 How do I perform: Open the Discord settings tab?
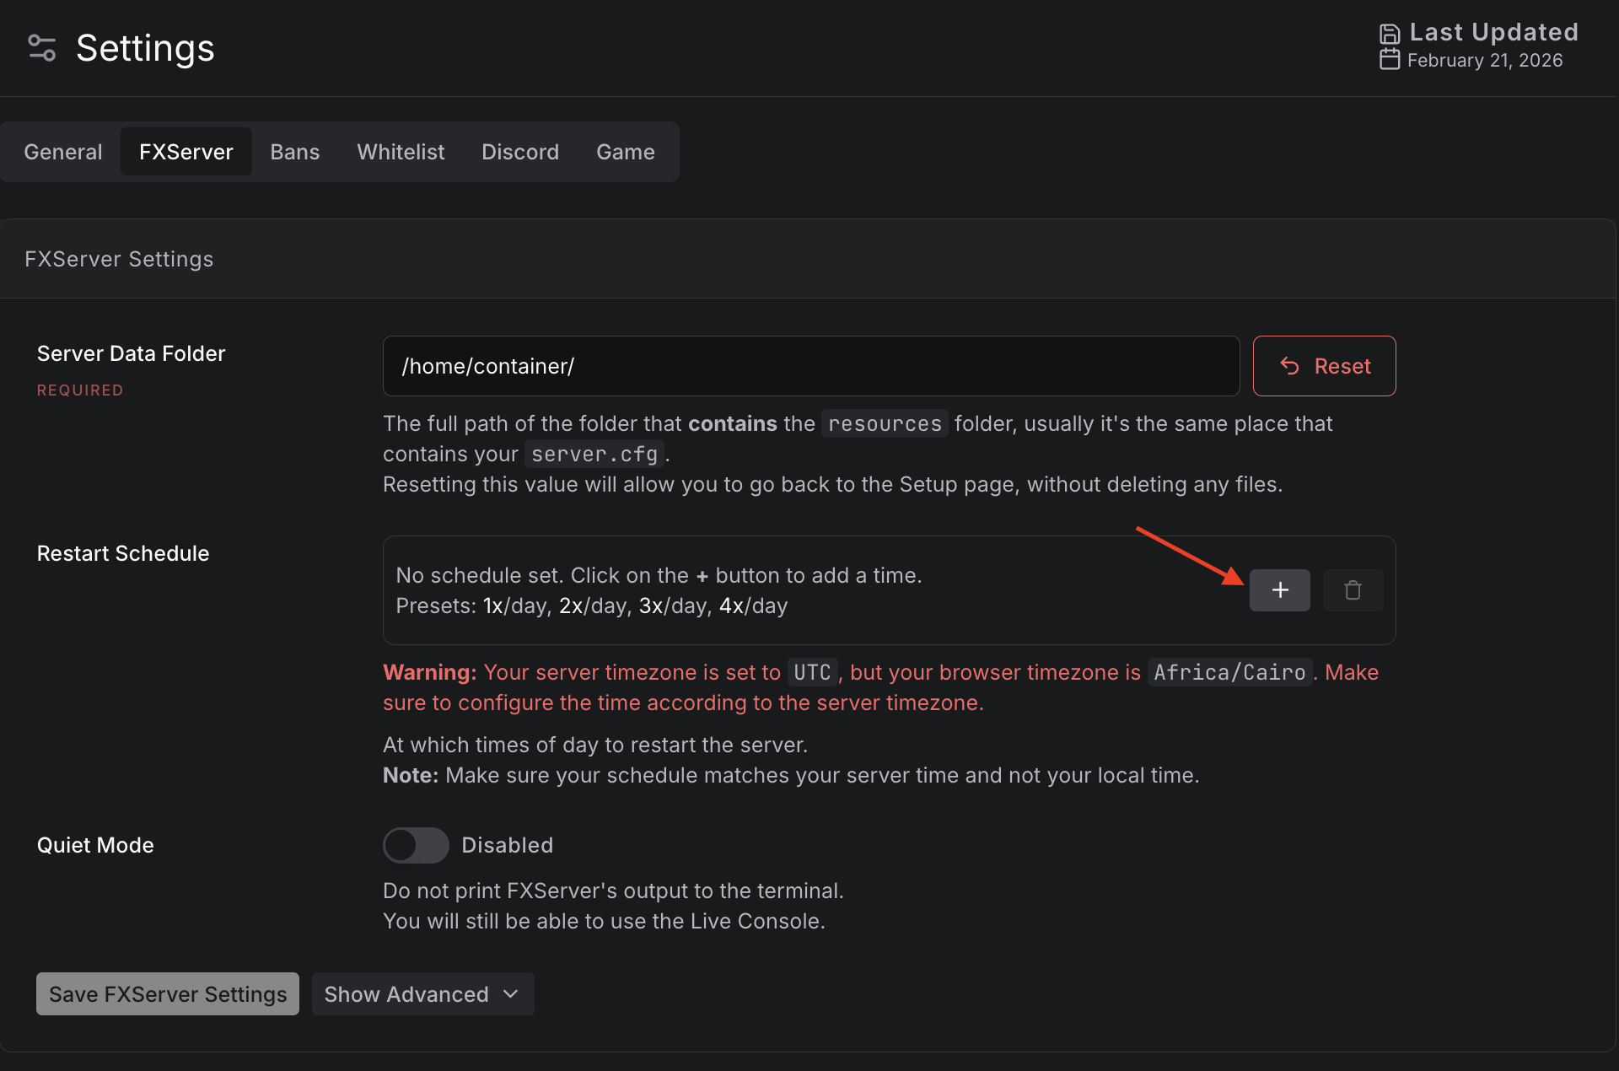point(520,152)
